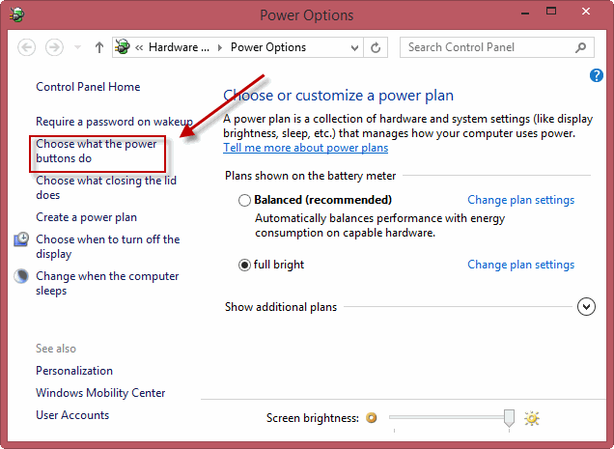Click the display timer monitor icon

(21, 239)
